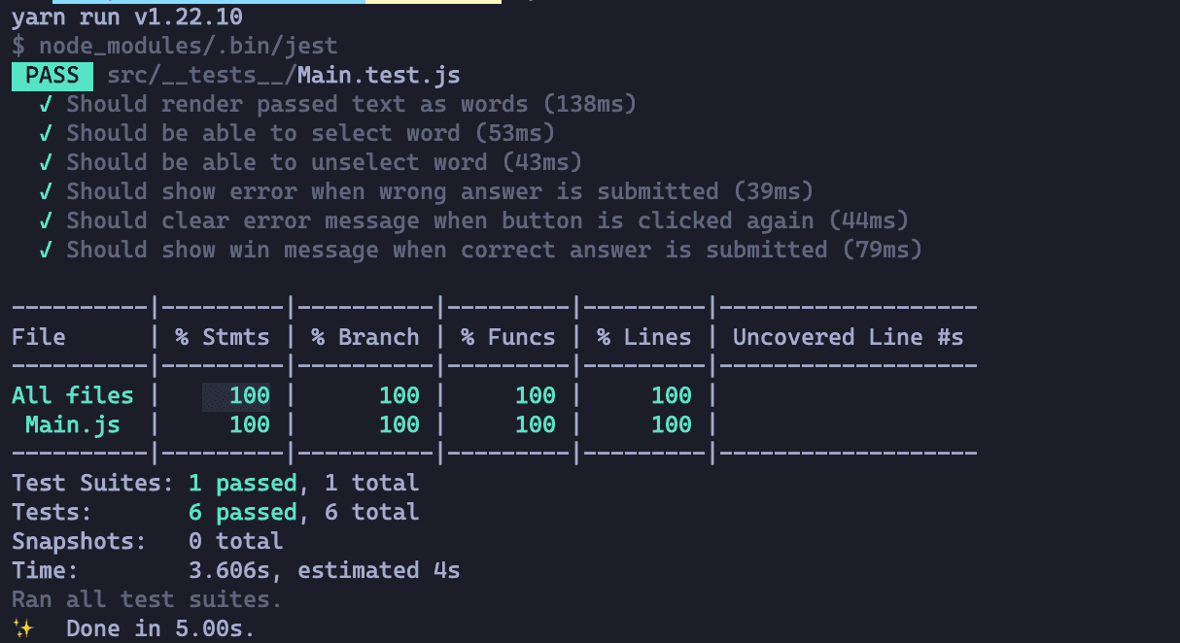1180x643 pixels.
Task: Click checkmark beside 'able to select word'
Action: [x=46, y=134]
